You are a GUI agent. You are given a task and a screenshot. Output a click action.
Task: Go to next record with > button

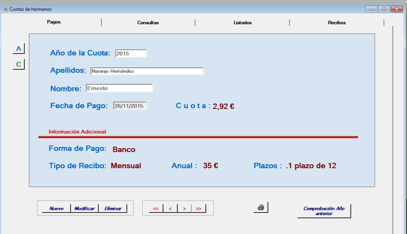tap(184, 209)
